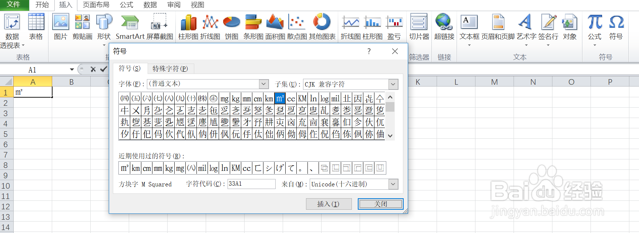
Task: Open dialog help with the question mark
Action: (x=369, y=51)
